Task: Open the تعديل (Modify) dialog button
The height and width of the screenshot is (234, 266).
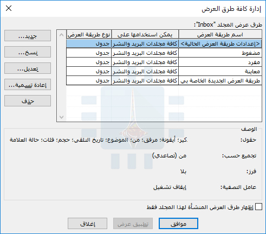Action: [x=28, y=68]
